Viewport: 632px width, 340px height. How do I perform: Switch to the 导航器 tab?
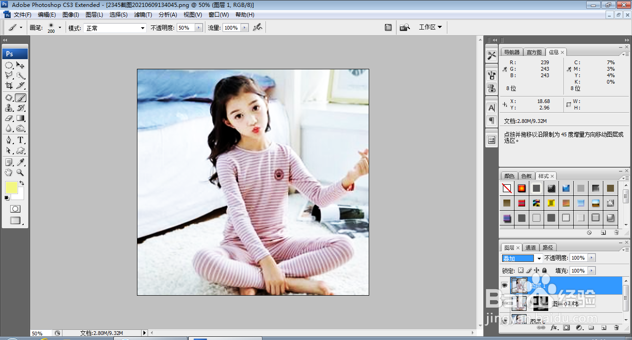pyautogui.click(x=512, y=52)
